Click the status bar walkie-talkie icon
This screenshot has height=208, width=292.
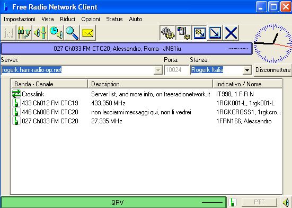[x=232, y=202]
